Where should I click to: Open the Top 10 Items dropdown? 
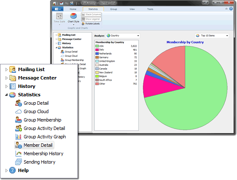212,36
